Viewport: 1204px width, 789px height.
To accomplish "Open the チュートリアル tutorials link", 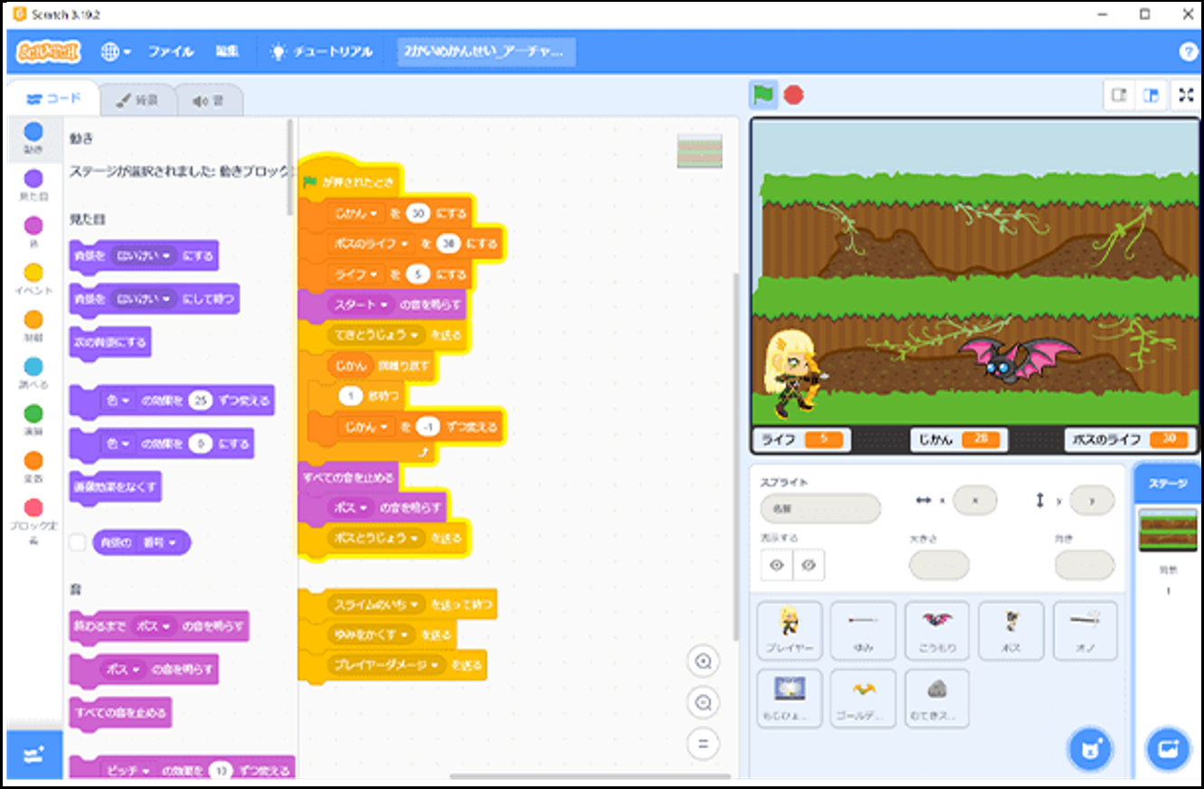I will pyautogui.click(x=322, y=52).
